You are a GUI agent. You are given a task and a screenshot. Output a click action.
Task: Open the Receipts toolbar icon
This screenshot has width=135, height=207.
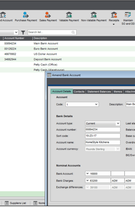pyautogui.click(x=114, y=15)
